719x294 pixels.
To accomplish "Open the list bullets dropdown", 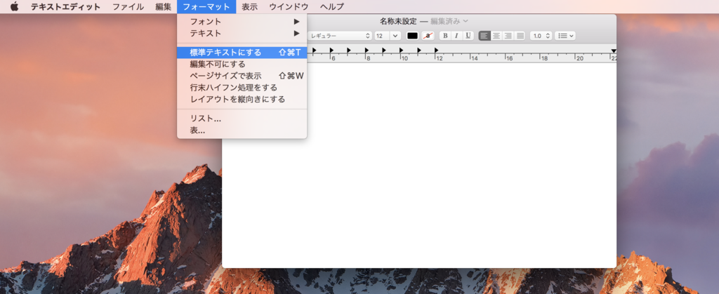I will (565, 36).
